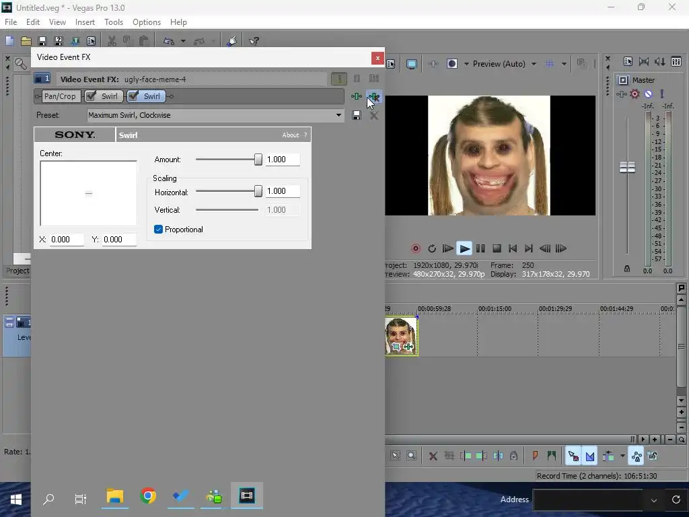The height and width of the screenshot is (517, 689).
Task: Uncheck the Proportional scaling checkbox
Action: tap(159, 230)
